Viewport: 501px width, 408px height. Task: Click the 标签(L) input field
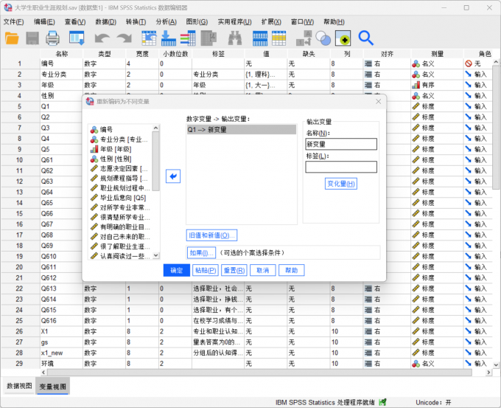[341, 167]
